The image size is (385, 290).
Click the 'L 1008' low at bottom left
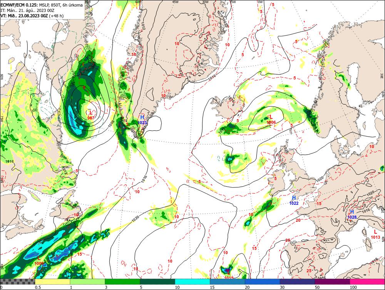[x=39, y=261]
